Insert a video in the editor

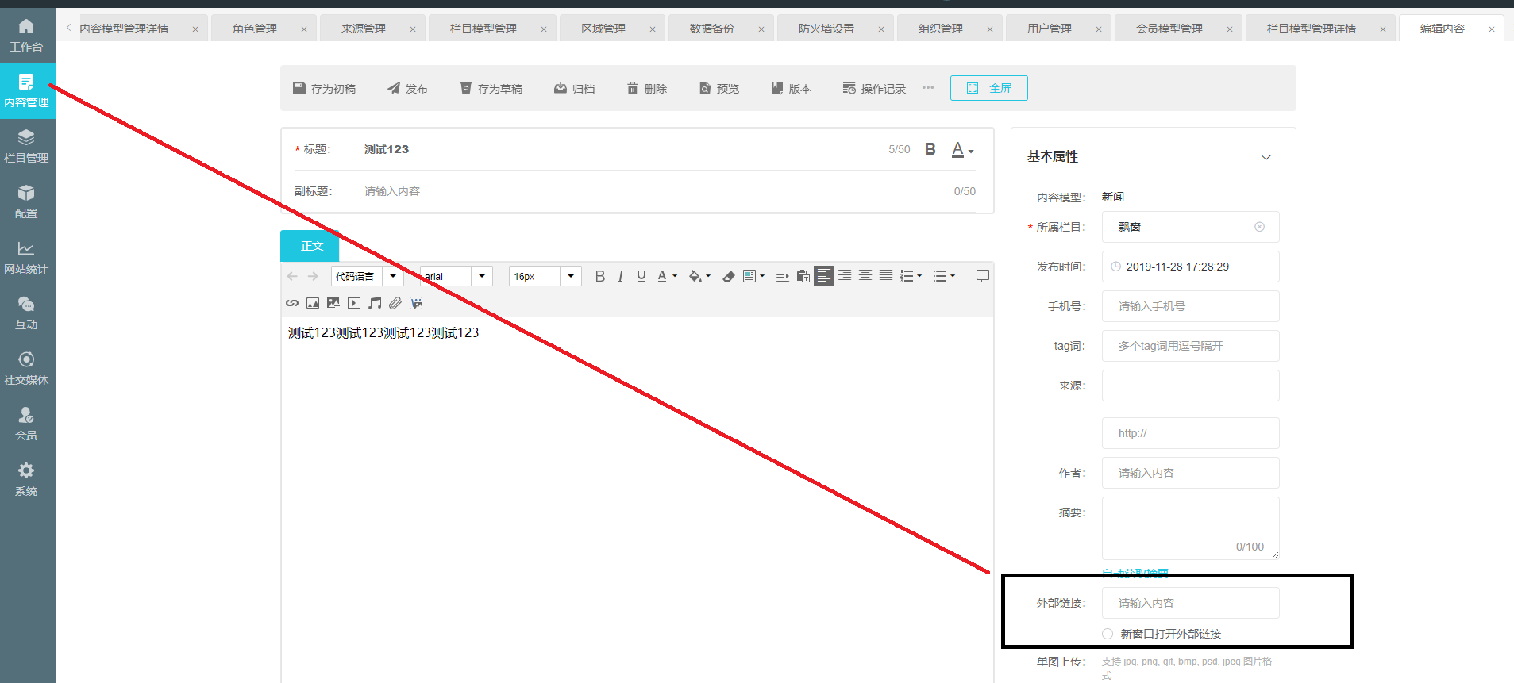[354, 303]
